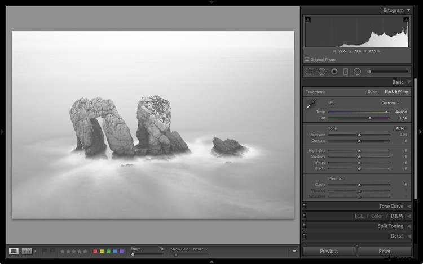Screen dimensions: 423x264
Task: Adjust the Clarity slider handle
Action: pos(359,185)
